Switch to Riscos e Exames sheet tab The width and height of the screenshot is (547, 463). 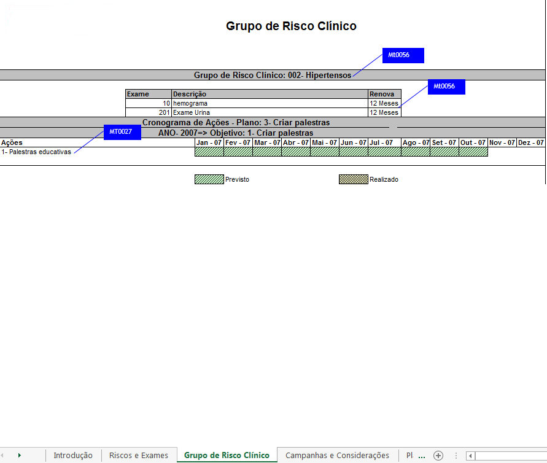point(139,455)
